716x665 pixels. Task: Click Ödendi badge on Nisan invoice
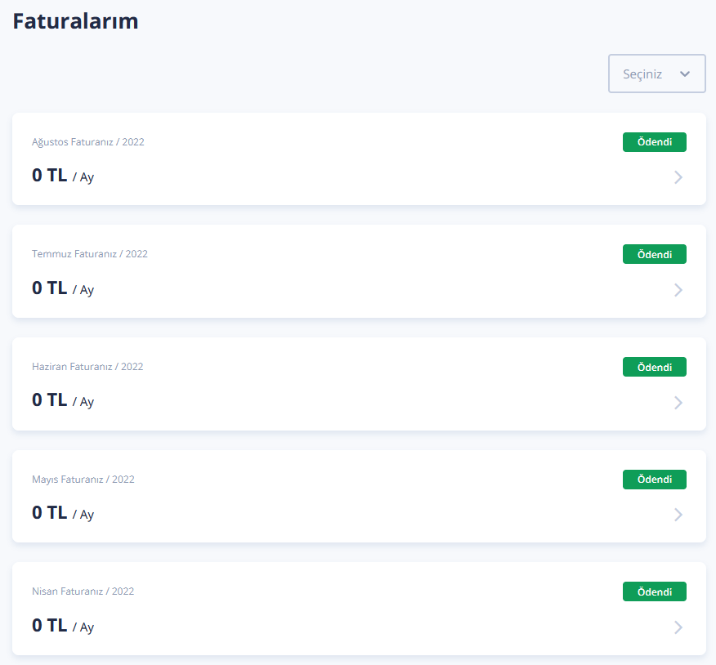(655, 591)
